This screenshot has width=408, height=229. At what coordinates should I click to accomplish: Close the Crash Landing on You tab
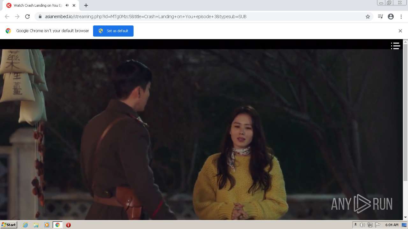(75, 5)
